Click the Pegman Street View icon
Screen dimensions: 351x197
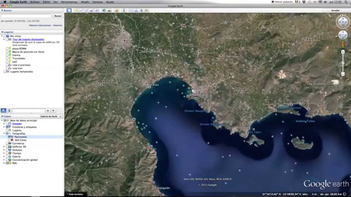coord(343,44)
